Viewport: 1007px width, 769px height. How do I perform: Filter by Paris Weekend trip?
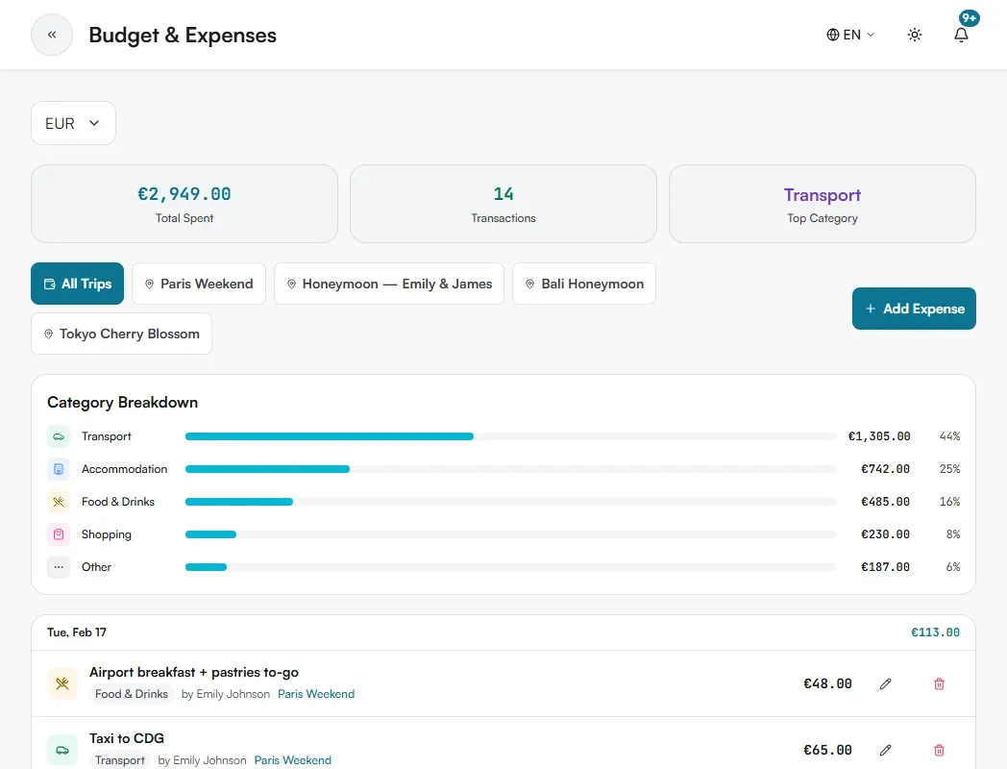[x=199, y=284]
